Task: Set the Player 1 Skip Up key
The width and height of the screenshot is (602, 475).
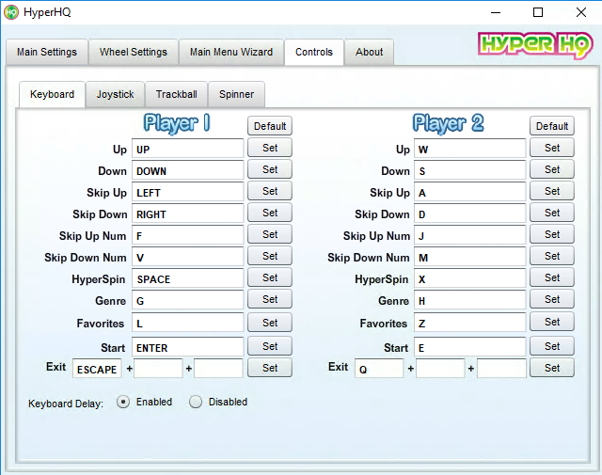Action: (270, 191)
